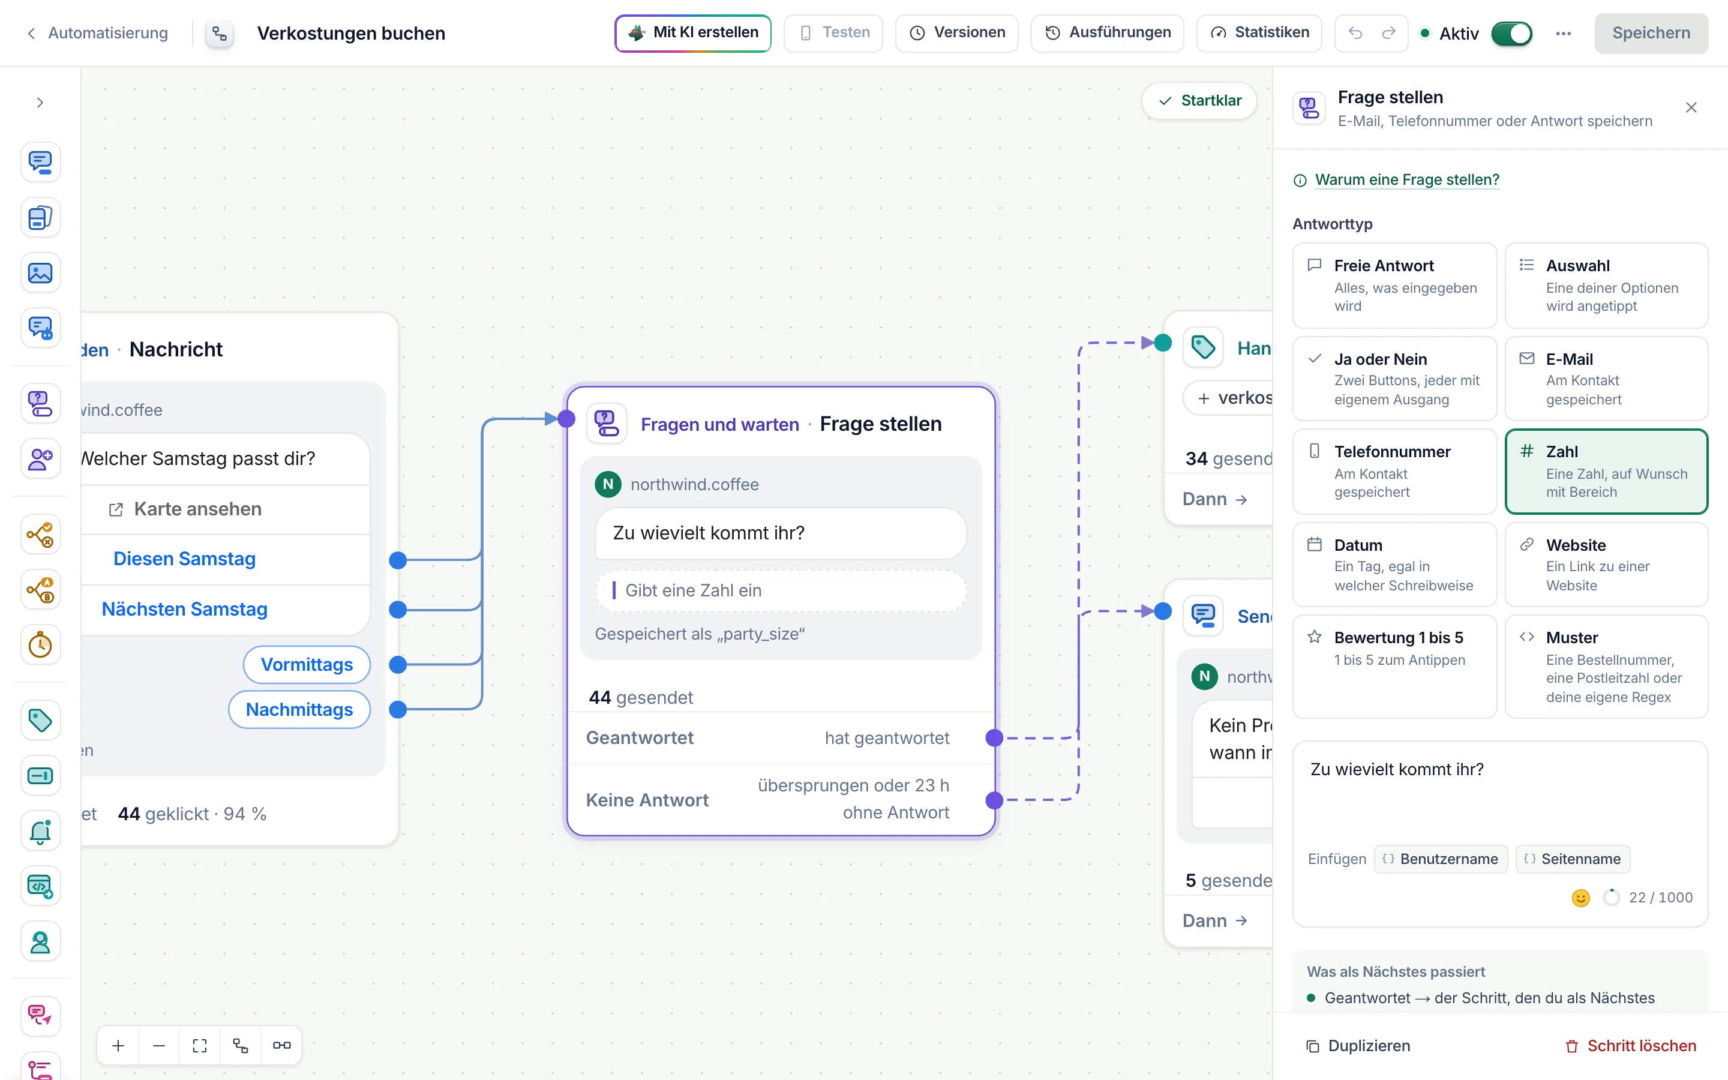The height and width of the screenshot is (1080, 1728).
Task: Zoom in on the canvas with plus
Action: [x=119, y=1046]
